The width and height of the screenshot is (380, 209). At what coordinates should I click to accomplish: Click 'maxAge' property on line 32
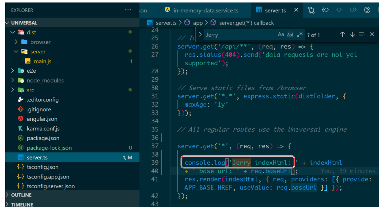[x=195, y=105]
